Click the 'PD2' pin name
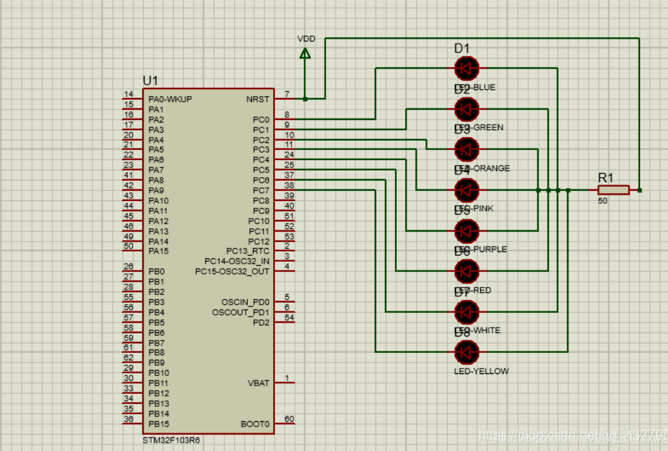The height and width of the screenshot is (451, 668). tap(261, 323)
